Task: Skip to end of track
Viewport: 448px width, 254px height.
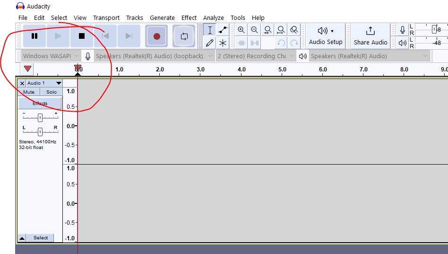Action: tap(129, 36)
